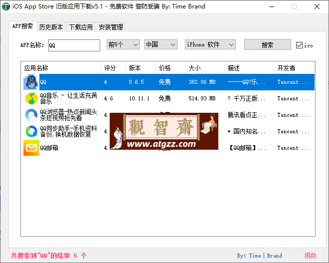Image resolution: width=329 pixels, height=263 pixels.
Task: Sort by 描述 column header
Action: pyautogui.click(x=249, y=68)
